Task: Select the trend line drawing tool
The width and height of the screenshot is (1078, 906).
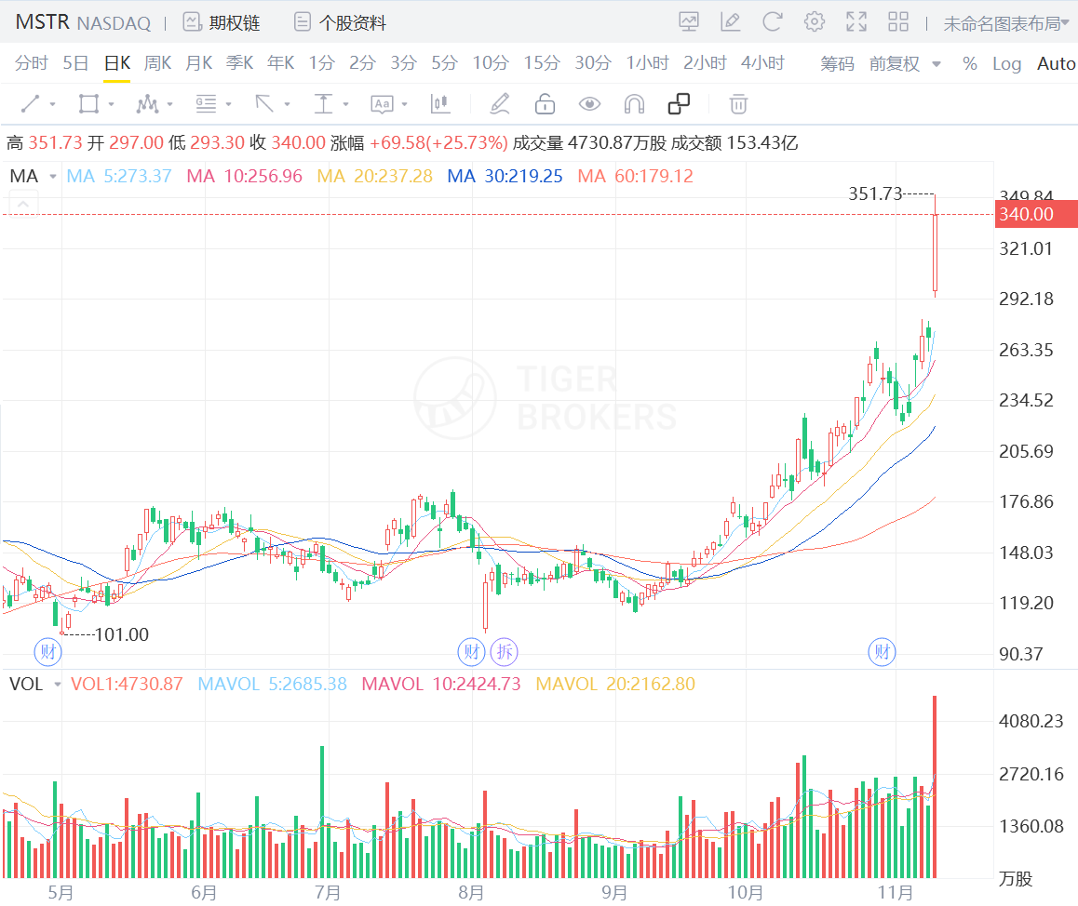Action: point(30,104)
